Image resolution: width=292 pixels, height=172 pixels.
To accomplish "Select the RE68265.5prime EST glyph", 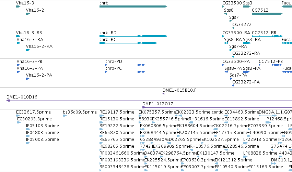I will 101,150.
